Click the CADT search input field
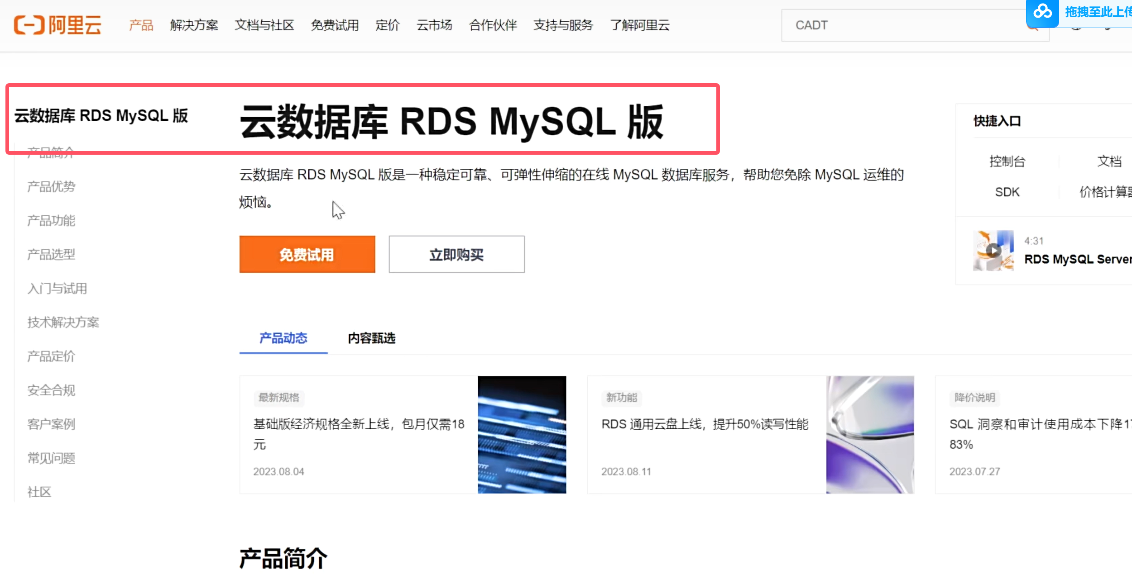The height and width of the screenshot is (579, 1132). tap(901, 25)
